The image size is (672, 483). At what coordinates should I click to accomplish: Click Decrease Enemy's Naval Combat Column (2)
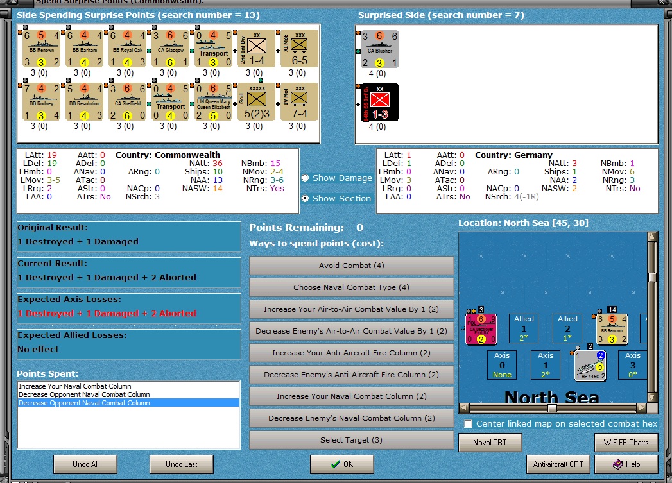click(352, 418)
